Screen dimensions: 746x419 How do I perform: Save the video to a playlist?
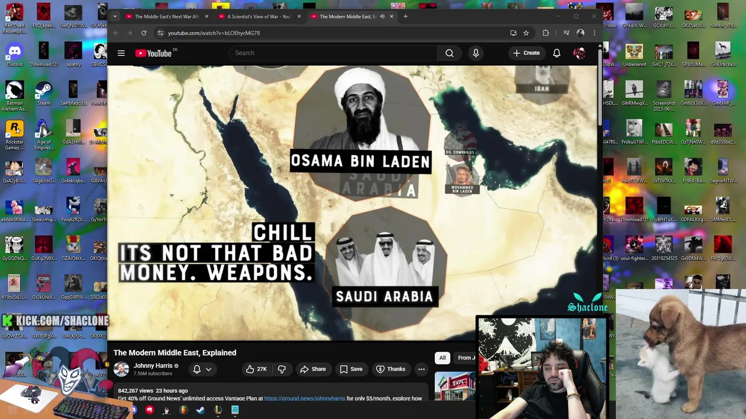pyautogui.click(x=351, y=369)
